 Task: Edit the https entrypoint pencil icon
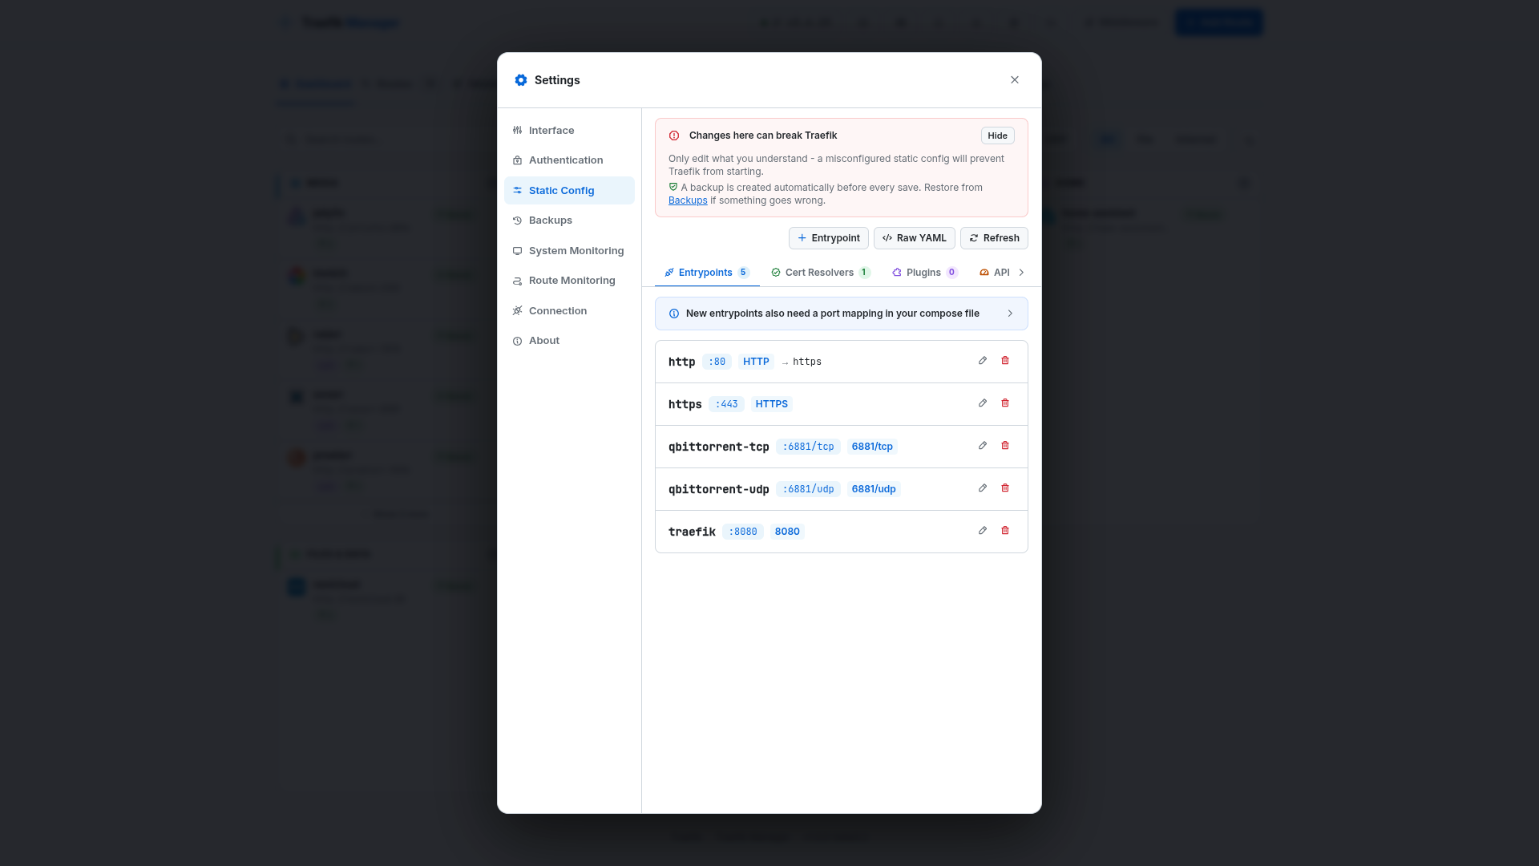coord(983,403)
